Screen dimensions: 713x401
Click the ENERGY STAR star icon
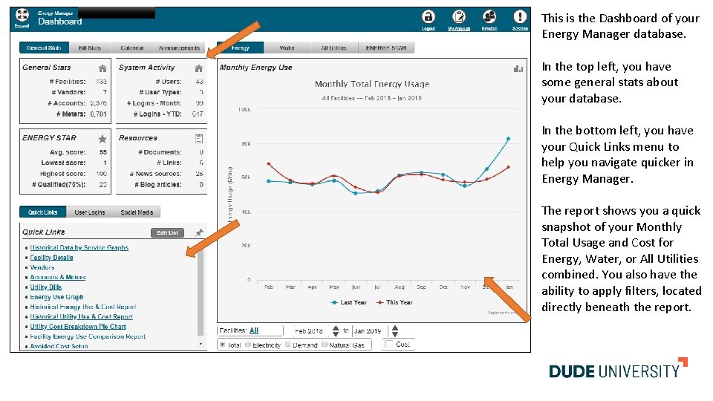(102, 139)
